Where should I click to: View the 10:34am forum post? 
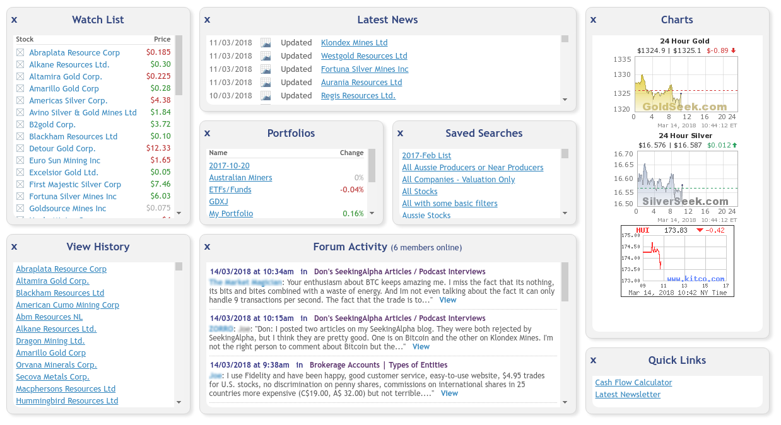click(x=448, y=300)
